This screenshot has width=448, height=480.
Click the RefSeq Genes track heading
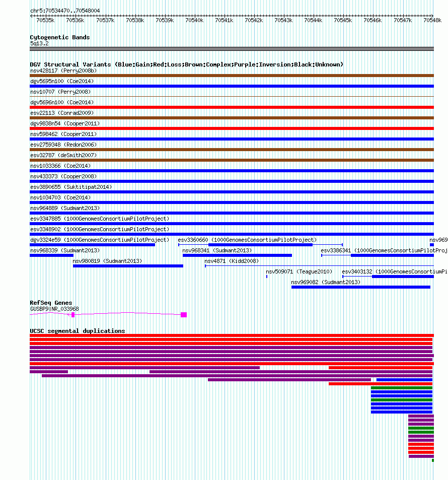(x=51, y=303)
